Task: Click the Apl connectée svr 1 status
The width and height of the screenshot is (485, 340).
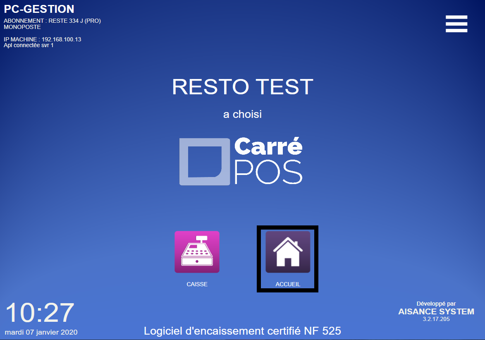Action: [29, 45]
